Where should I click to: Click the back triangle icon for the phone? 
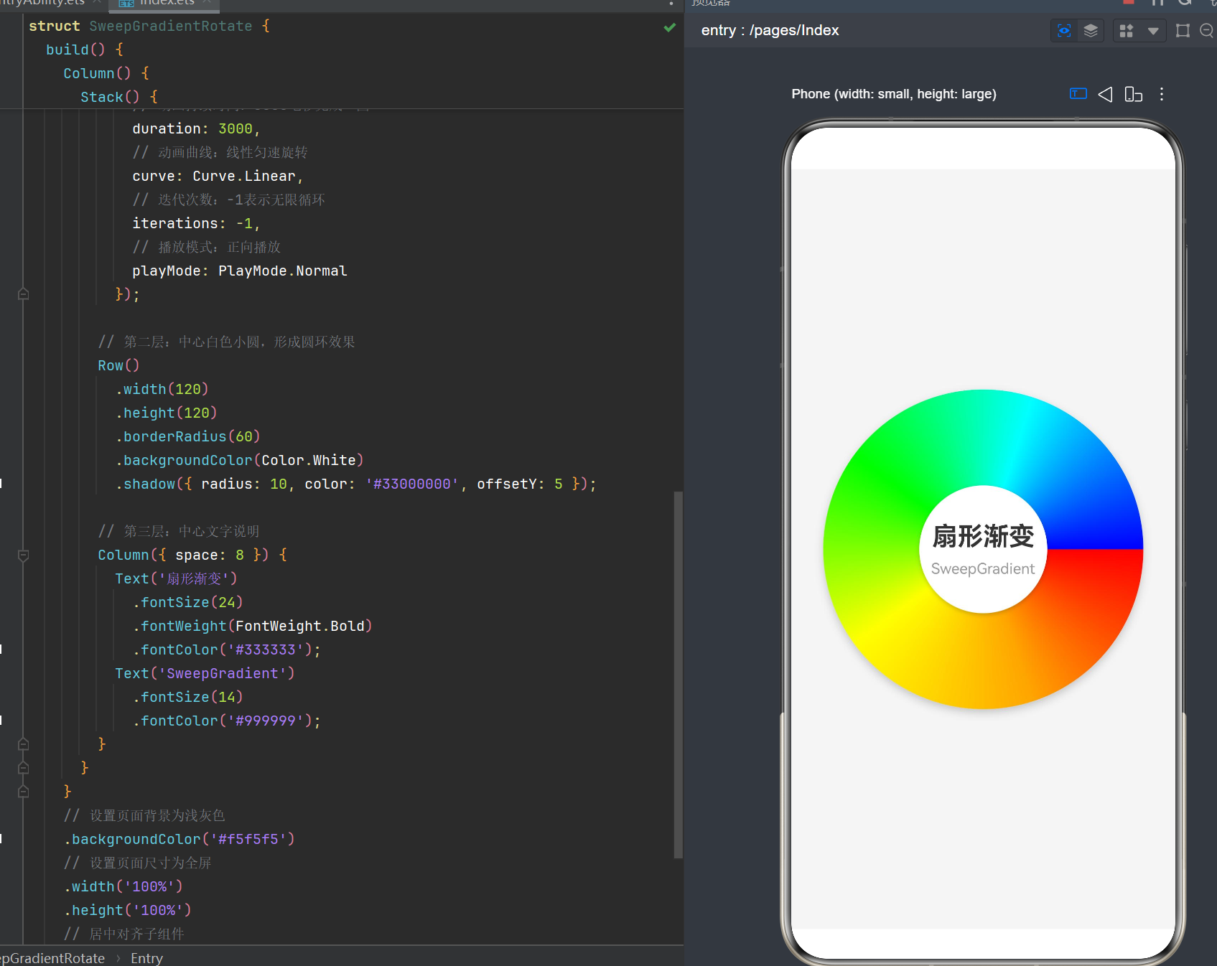(x=1106, y=94)
